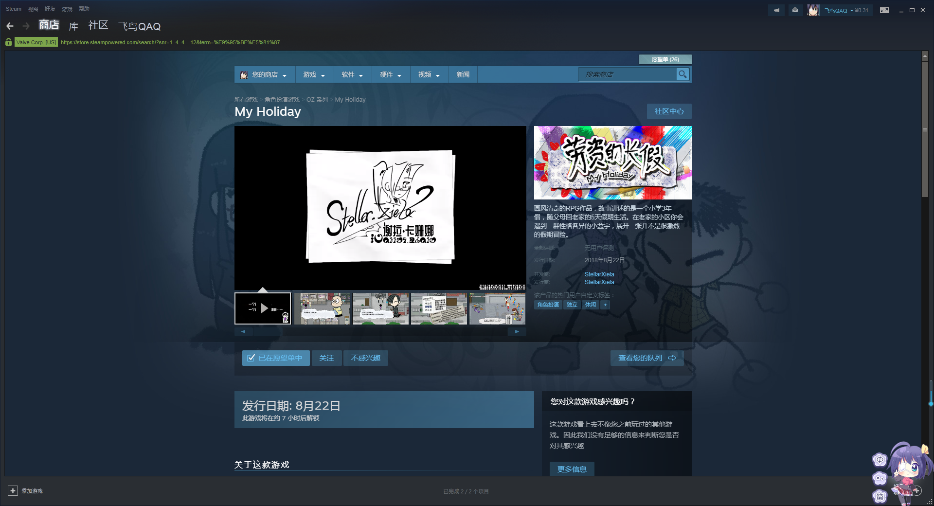Click the green lock security icon
The image size is (934, 506).
(x=9, y=42)
